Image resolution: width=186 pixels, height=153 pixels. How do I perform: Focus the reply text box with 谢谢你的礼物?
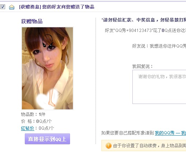coord(159,87)
